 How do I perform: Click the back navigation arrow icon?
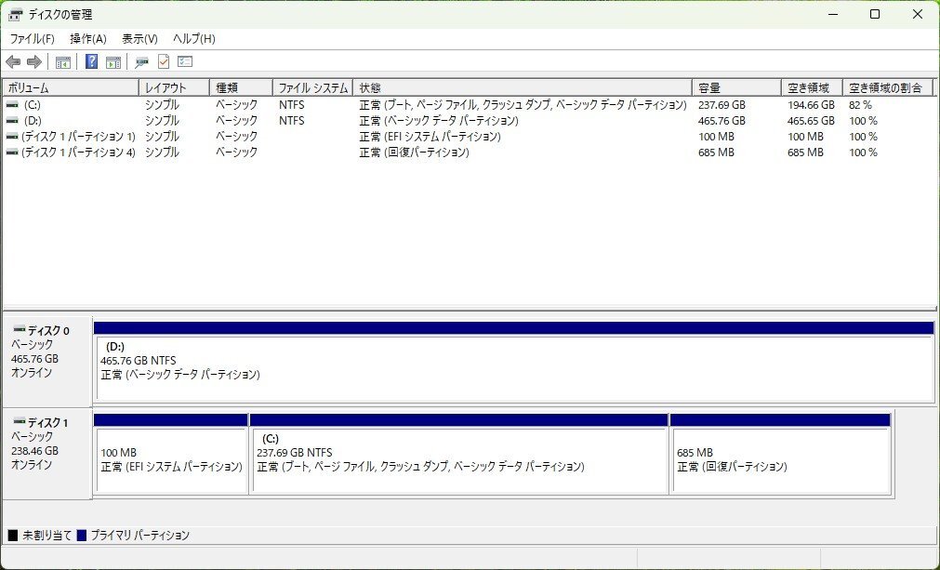[x=12, y=61]
